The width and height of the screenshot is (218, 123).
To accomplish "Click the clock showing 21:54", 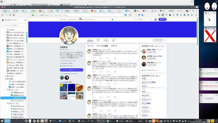I will (198, 121).
